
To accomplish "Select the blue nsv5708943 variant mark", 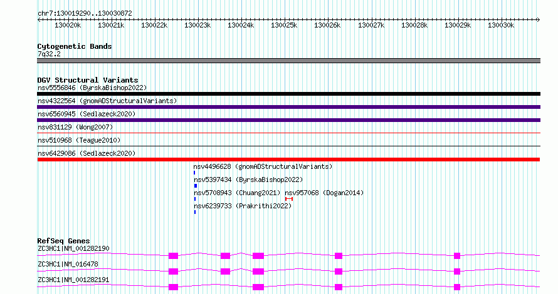I will (x=195, y=199).
